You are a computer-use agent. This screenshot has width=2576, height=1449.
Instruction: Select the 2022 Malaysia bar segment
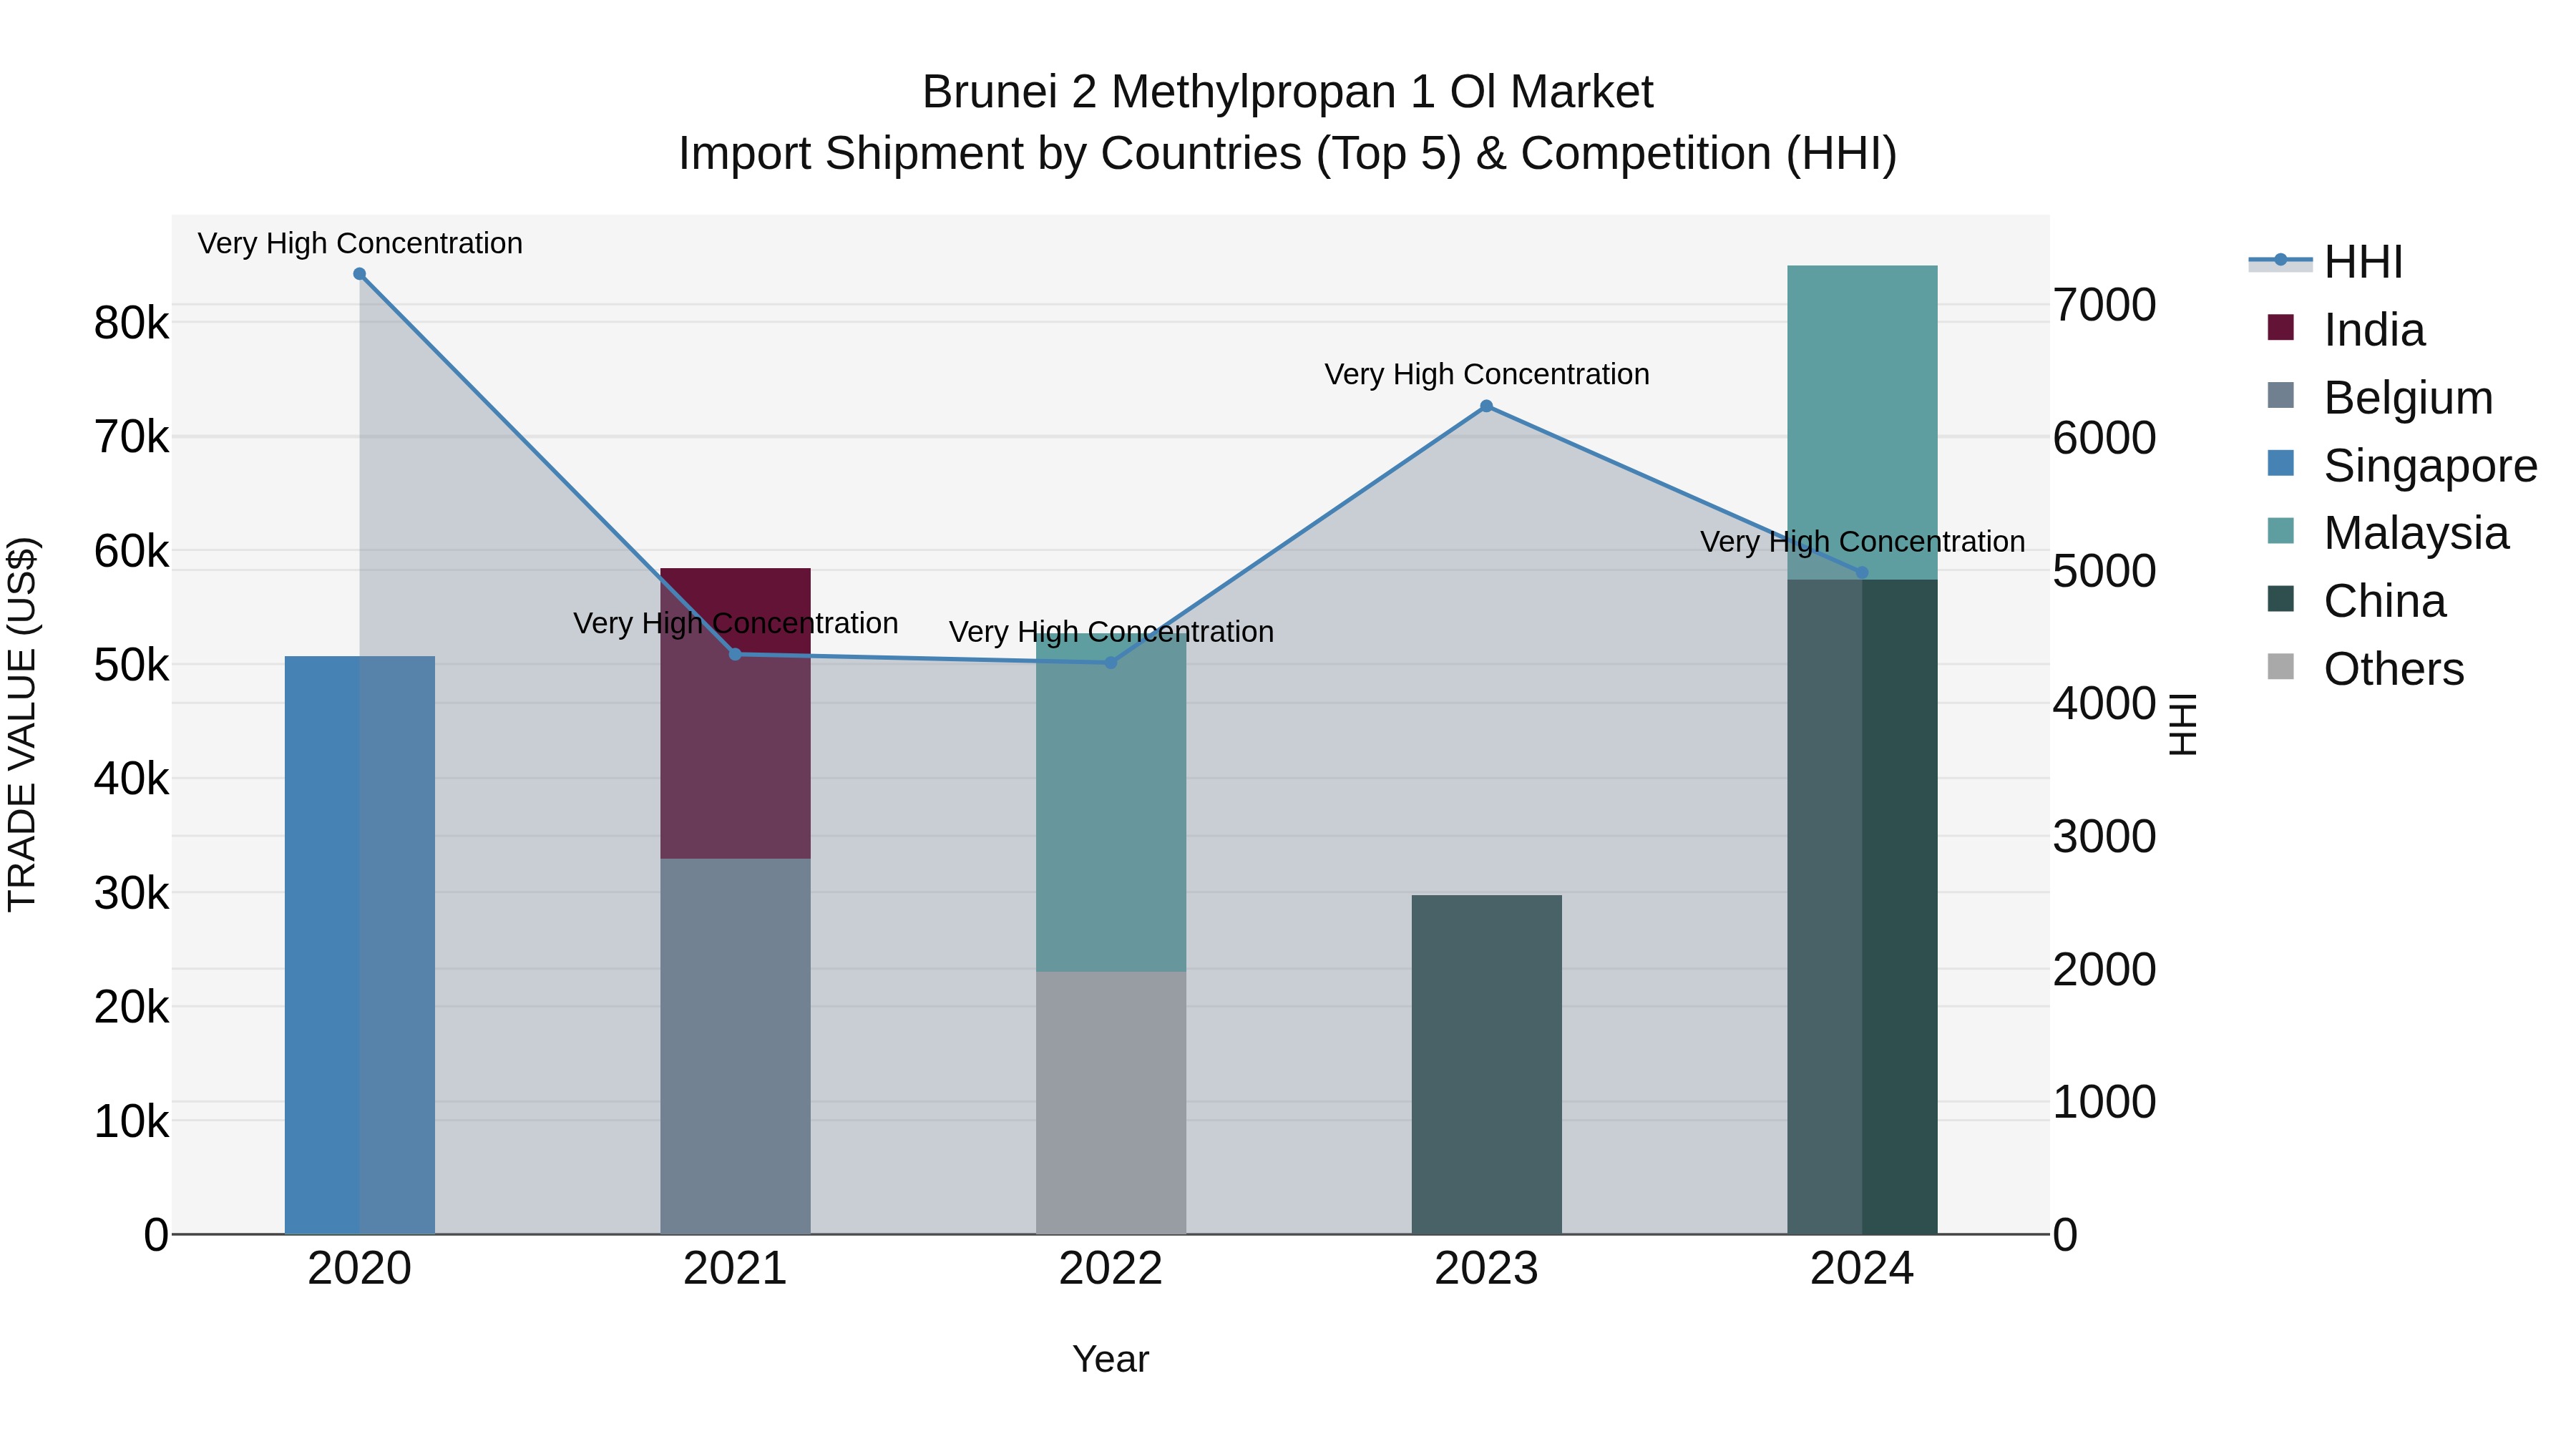1111,802
